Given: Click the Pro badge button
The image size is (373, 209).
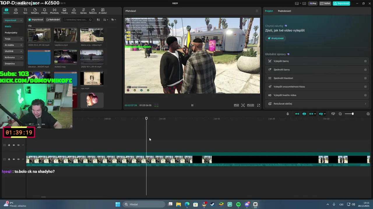Looking at the screenshot, I should (x=313, y=3).
